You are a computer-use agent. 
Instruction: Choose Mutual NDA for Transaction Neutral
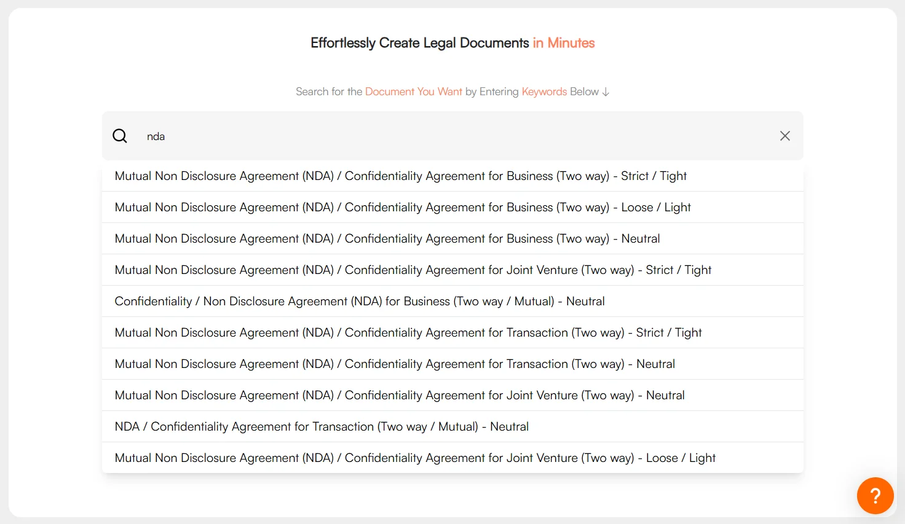(395, 364)
